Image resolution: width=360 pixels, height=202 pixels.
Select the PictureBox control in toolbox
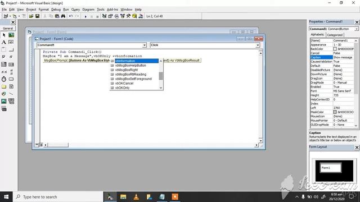11,35
